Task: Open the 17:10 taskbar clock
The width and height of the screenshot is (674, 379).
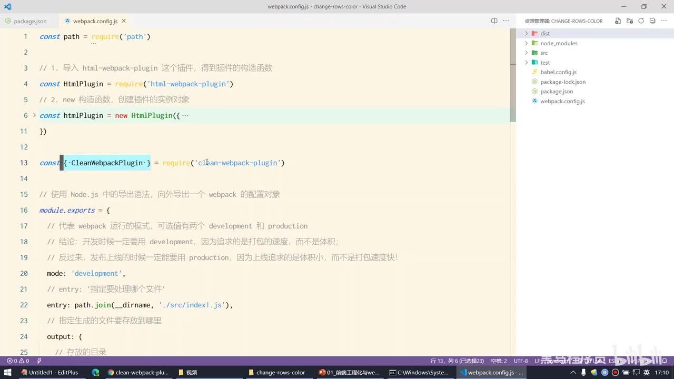Action: point(662,372)
